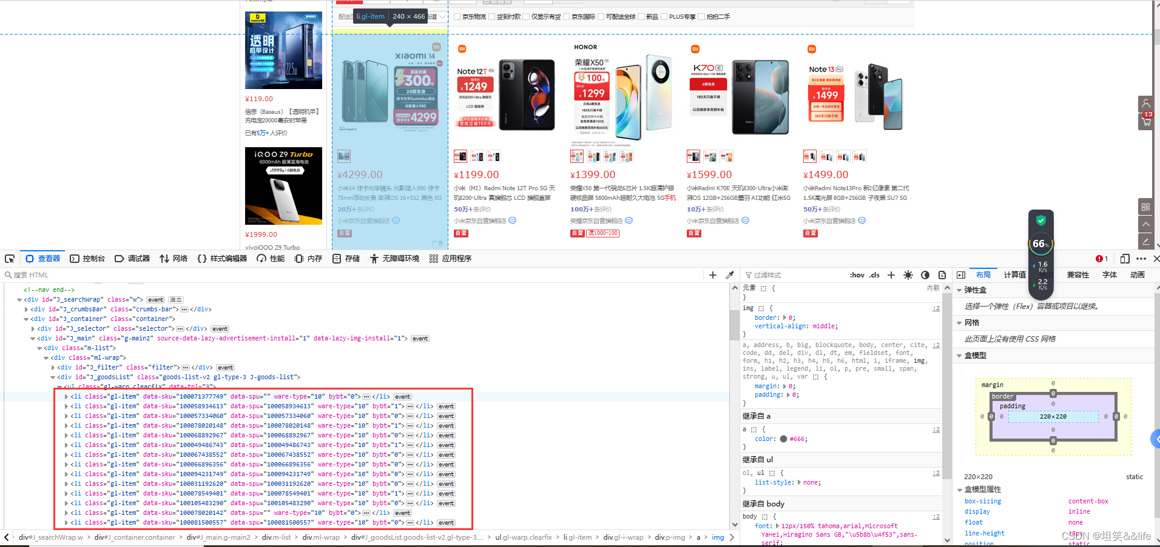Image resolution: width=1160 pixels, height=547 pixels.
Task: Click the 过滤样式 filter styles field
Action: tap(795, 275)
